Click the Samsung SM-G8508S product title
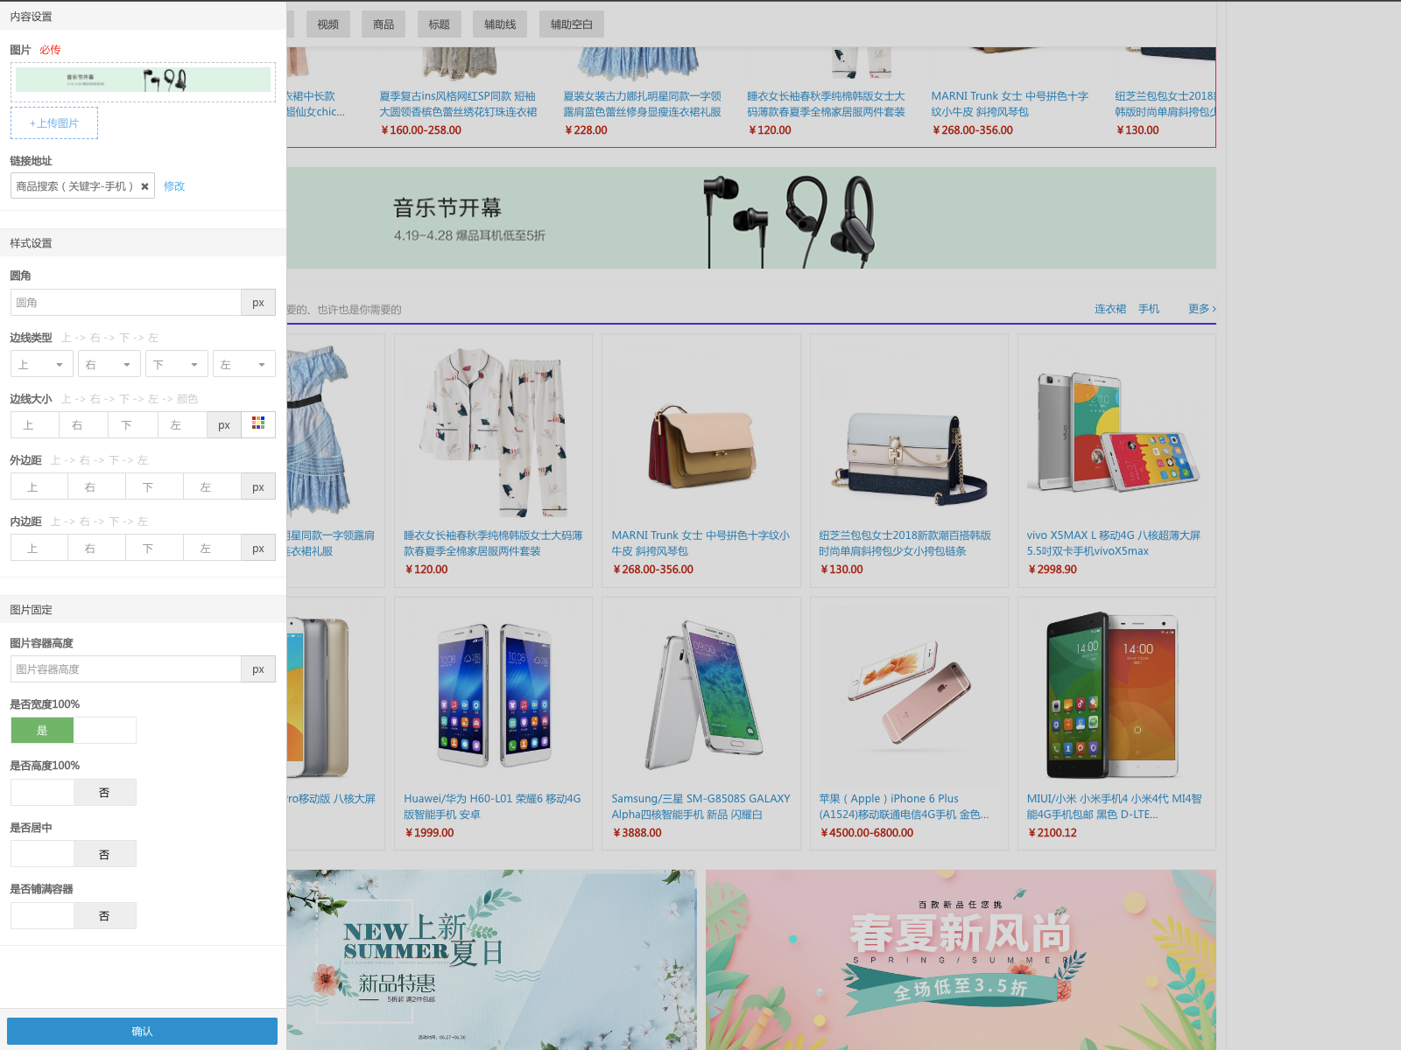Viewport: 1401px width, 1050px height. point(700,807)
